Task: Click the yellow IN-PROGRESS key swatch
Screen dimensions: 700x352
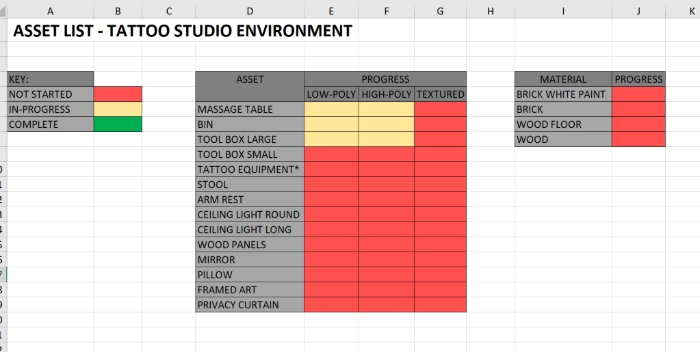Action: point(118,109)
